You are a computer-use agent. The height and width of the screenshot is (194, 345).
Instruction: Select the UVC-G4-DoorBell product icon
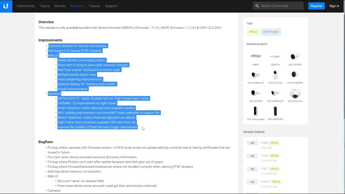256,111
